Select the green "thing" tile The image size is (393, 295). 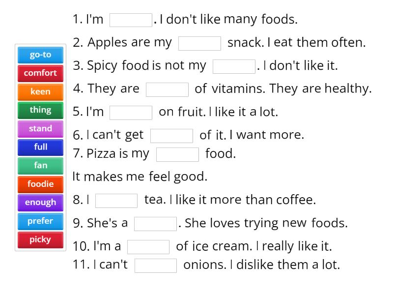[40, 110]
